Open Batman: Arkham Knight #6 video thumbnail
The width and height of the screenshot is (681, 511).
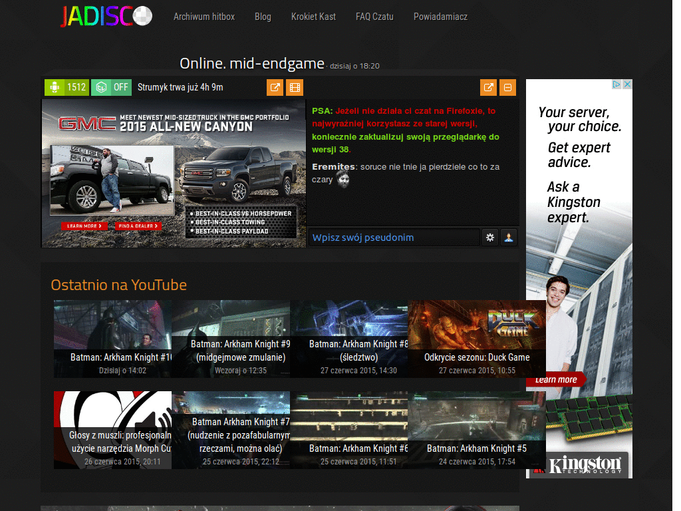[x=349, y=430]
